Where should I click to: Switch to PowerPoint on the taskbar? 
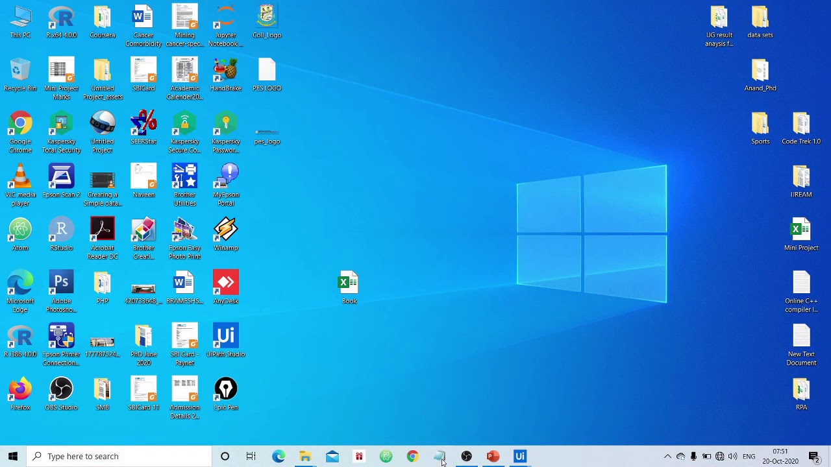493,456
